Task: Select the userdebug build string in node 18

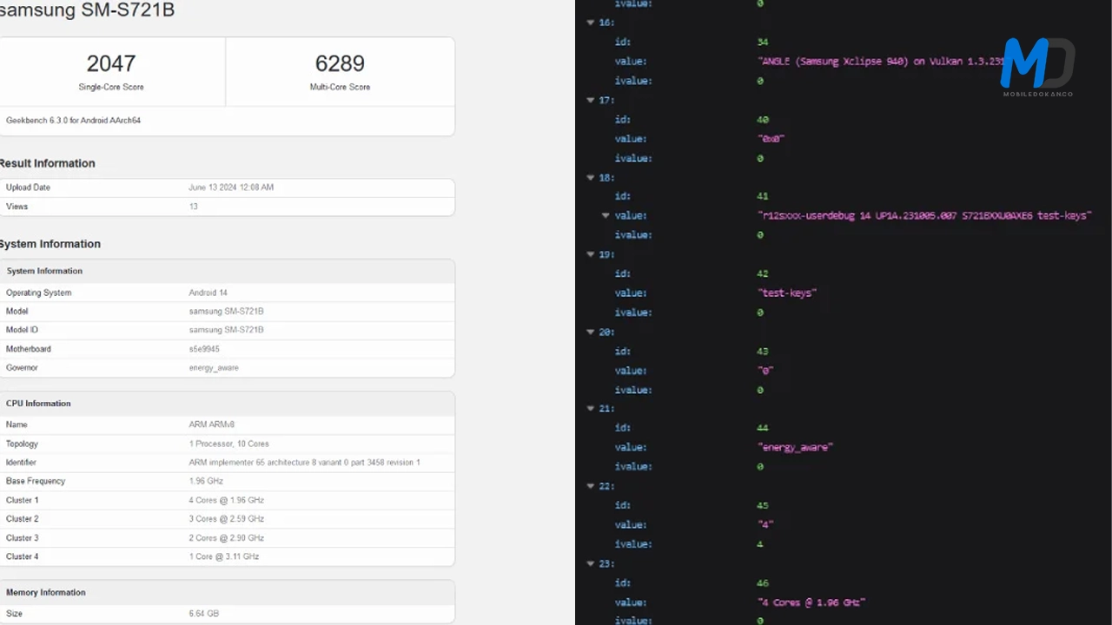Action: [x=924, y=215]
